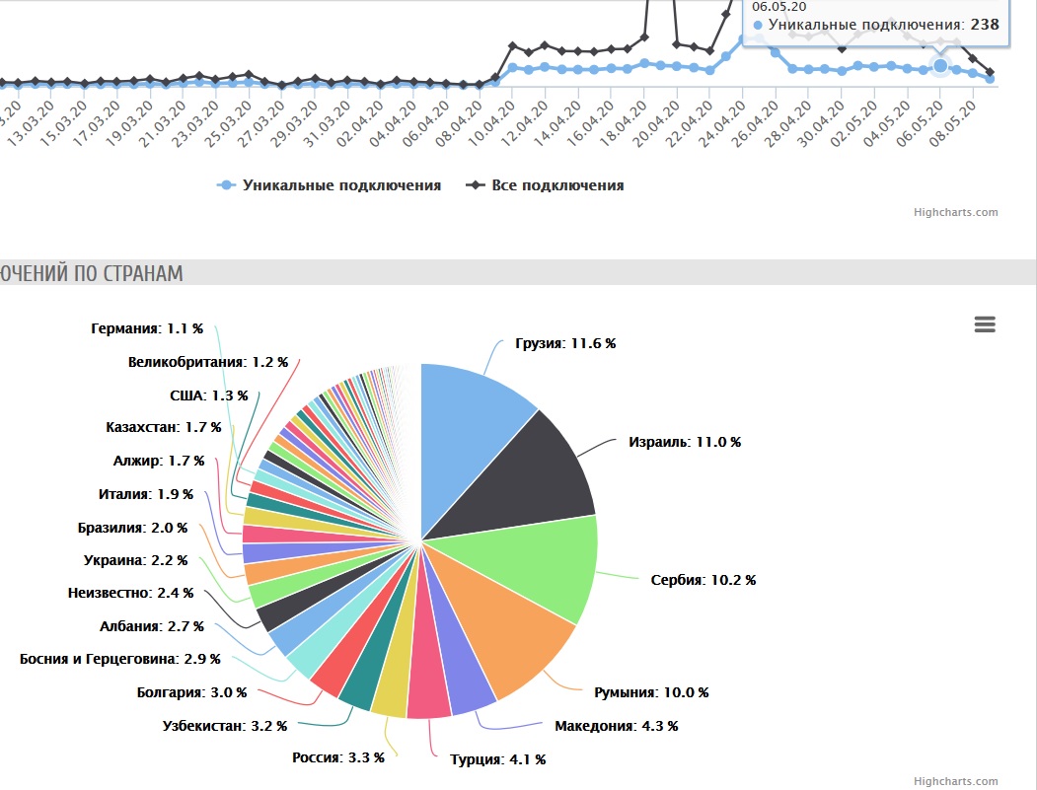This screenshot has height=790, width=1037.
Task: Select the Украина: 2.2 % label
Action: pos(135,560)
